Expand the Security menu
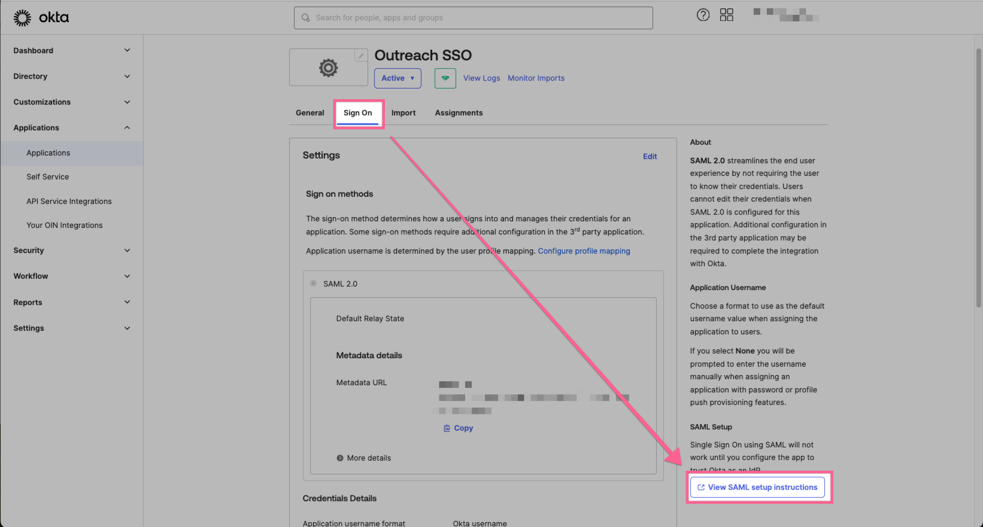 click(72, 251)
